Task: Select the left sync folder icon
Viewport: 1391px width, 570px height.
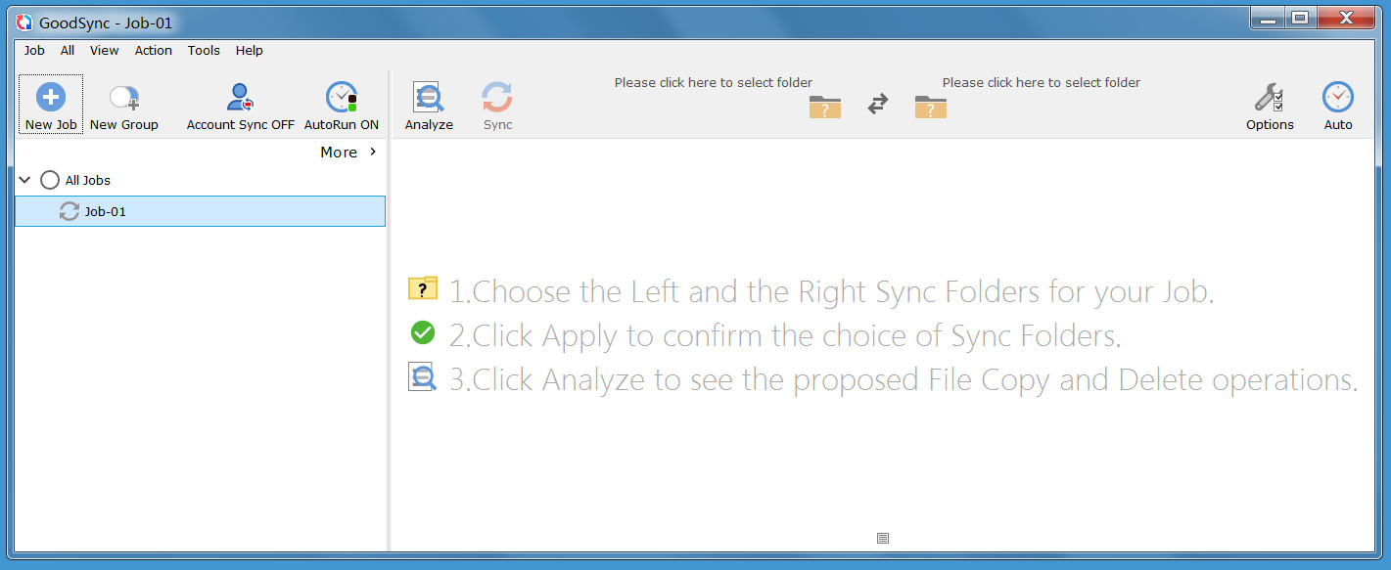Action: pyautogui.click(x=825, y=107)
